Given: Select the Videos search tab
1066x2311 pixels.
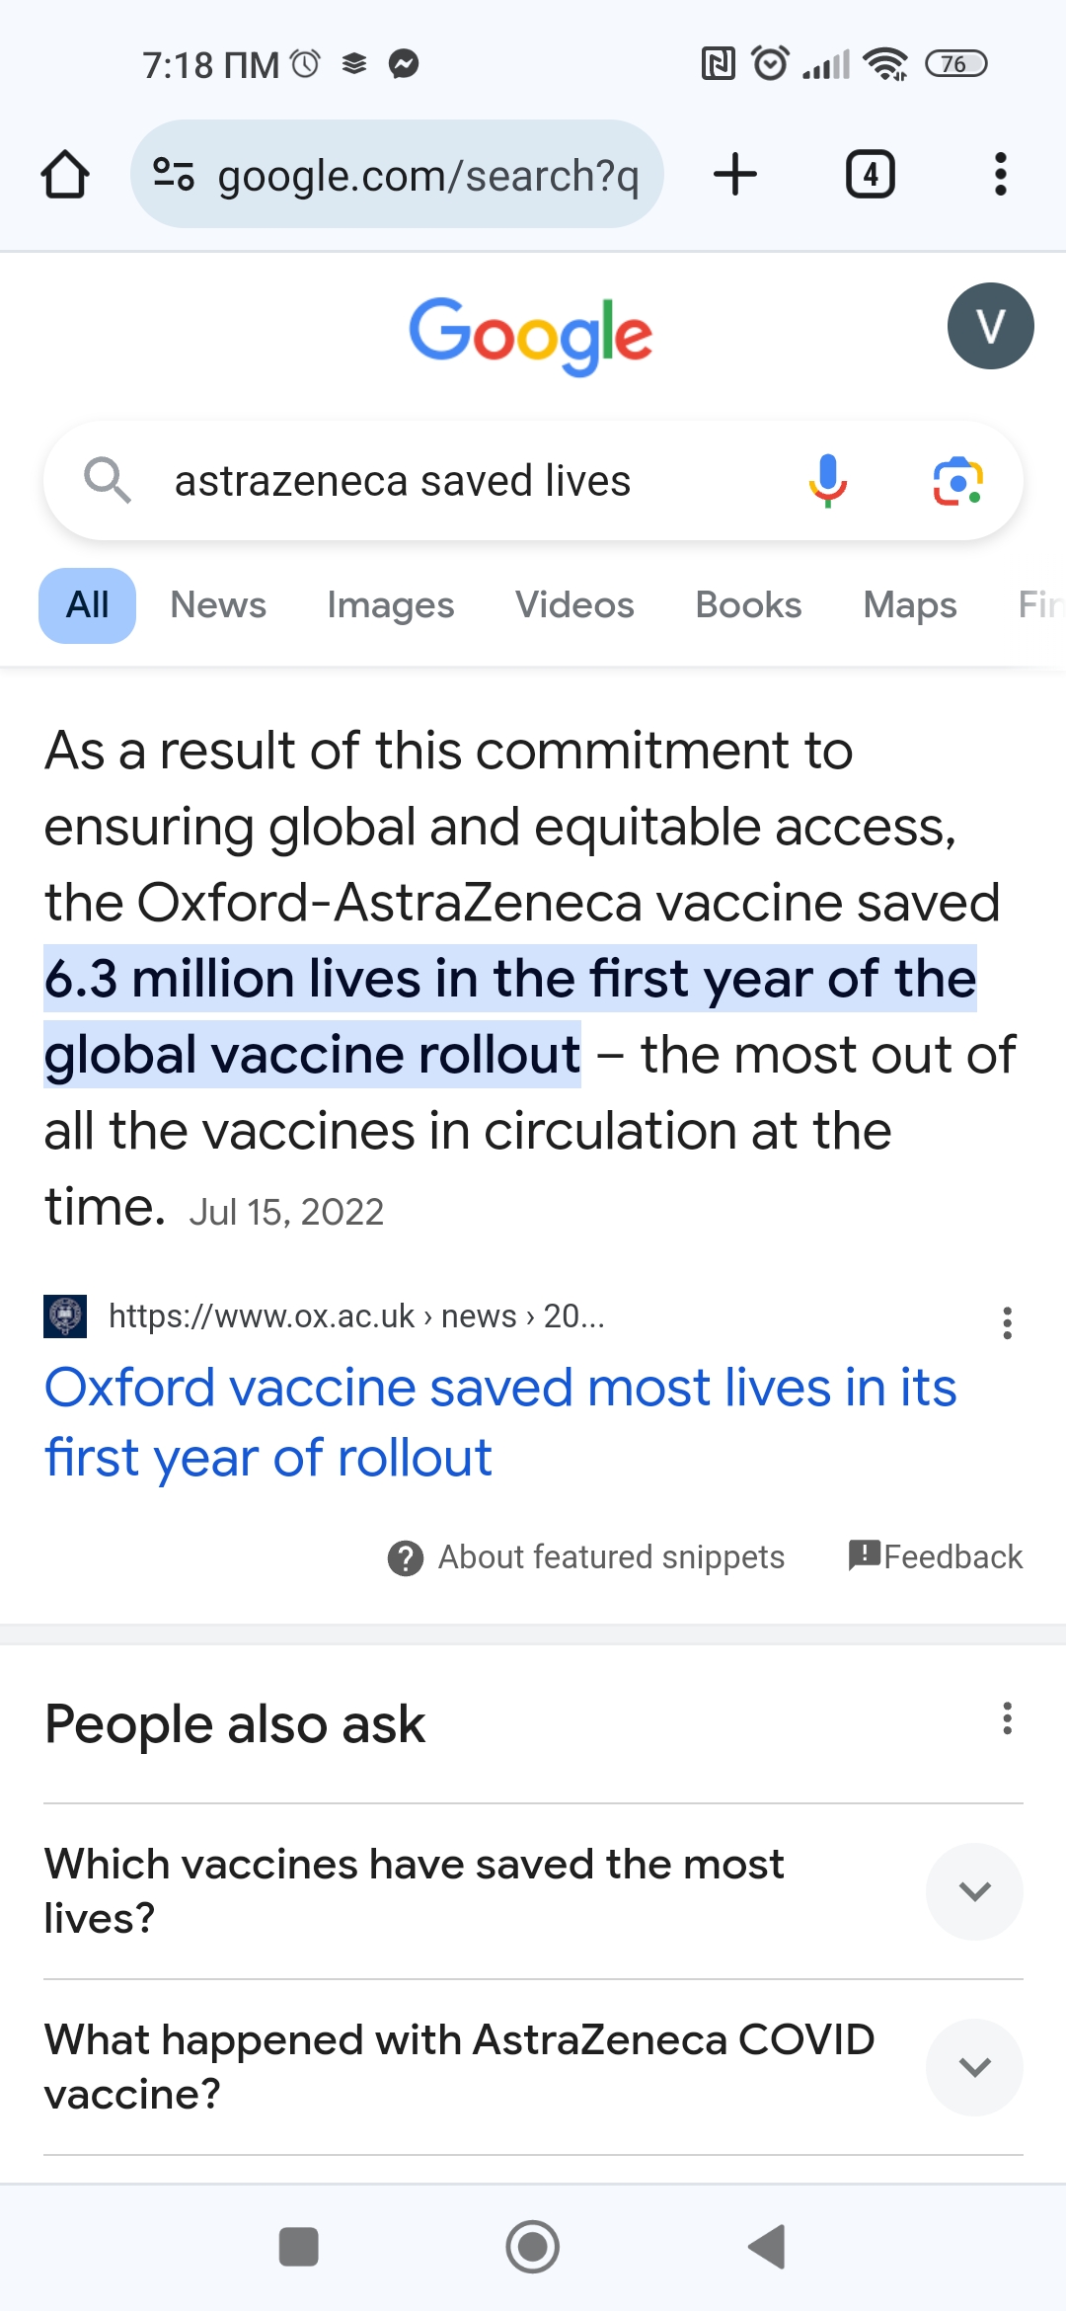Looking at the screenshot, I should pos(574,605).
